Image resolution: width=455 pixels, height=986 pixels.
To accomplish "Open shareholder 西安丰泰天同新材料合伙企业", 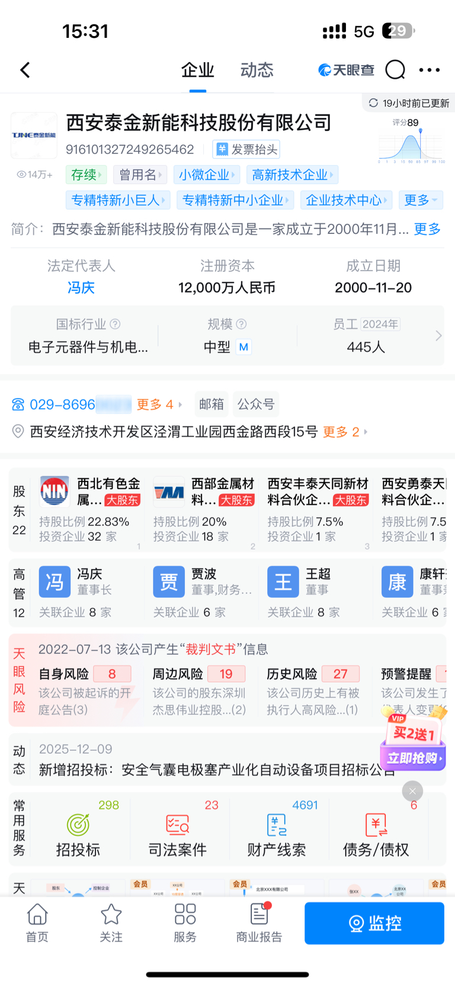I will [318, 492].
